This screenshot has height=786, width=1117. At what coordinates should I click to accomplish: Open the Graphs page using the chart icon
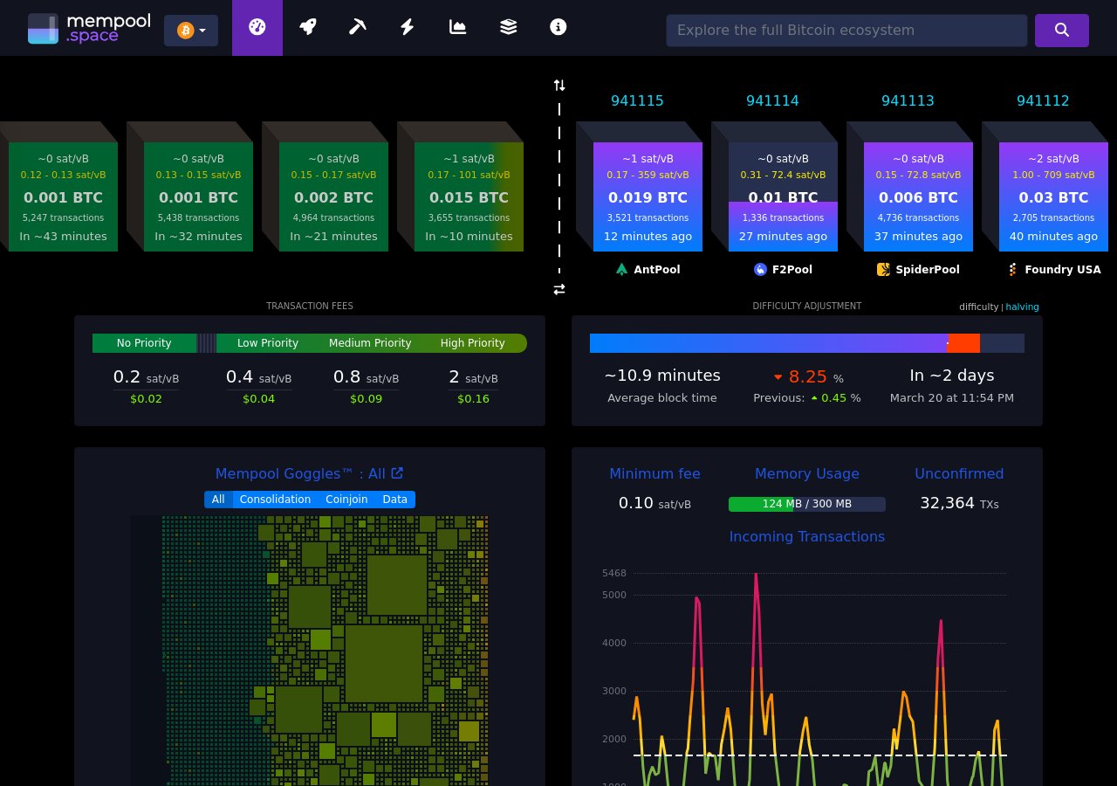tap(457, 27)
